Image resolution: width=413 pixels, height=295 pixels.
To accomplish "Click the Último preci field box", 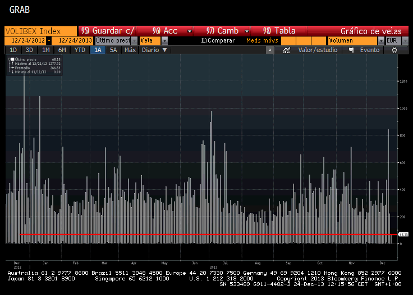I will click(x=113, y=41).
